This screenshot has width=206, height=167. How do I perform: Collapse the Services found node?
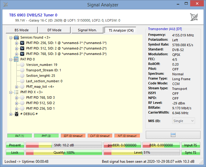(x=11, y=38)
